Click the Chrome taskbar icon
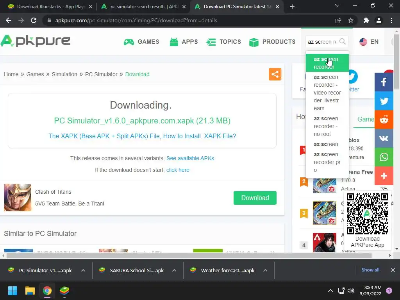 pos(47,291)
